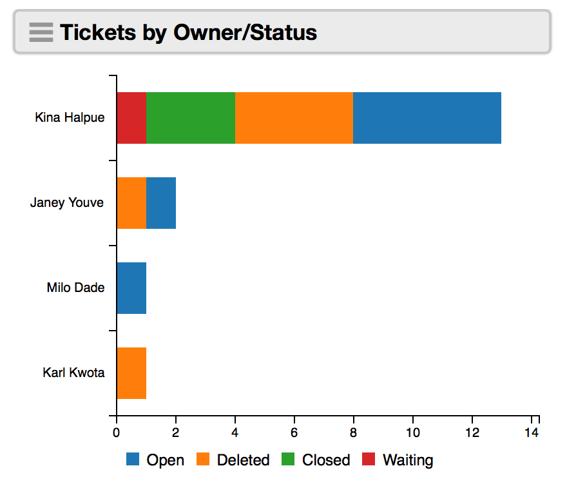The image size is (567, 486).
Task: Select Kina Halpue's red Waiting bar segment
Action: click(131, 118)
